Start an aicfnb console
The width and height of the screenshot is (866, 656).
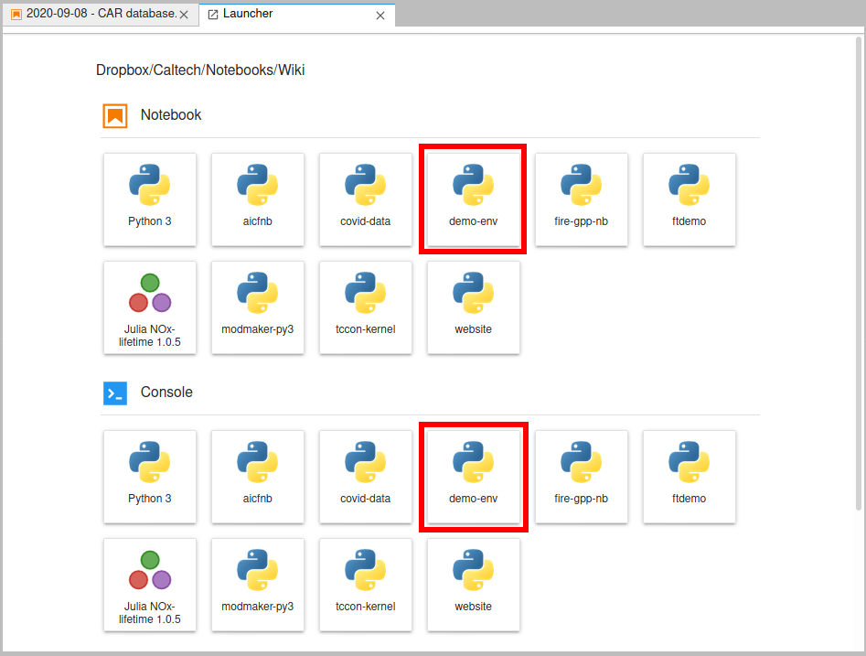[257, 477]
